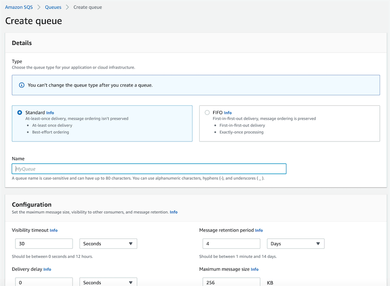
Task: Expand the Message retention Days dropdown
Action: point(295,244)
